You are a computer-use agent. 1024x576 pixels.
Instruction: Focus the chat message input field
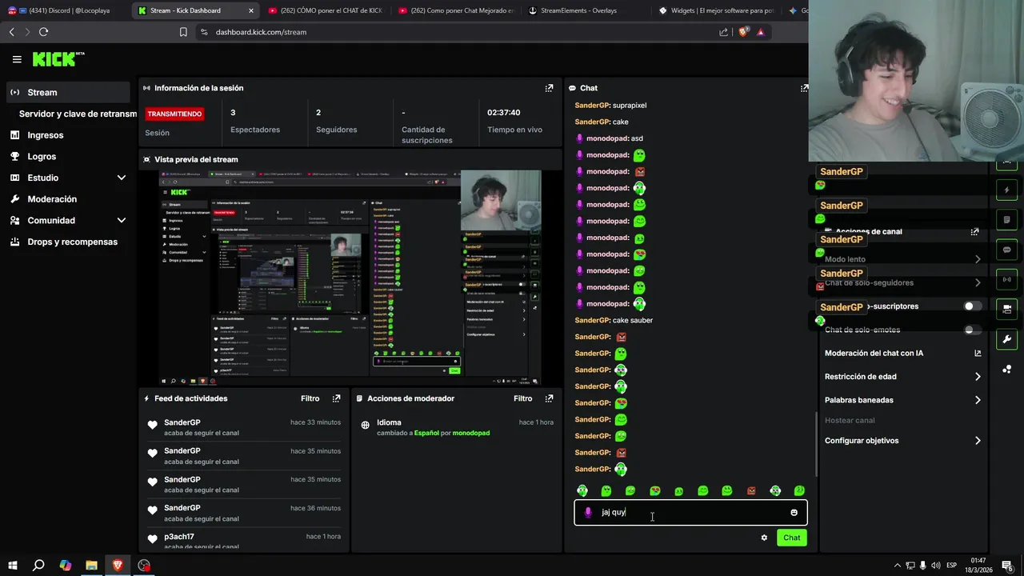(690, 512)
